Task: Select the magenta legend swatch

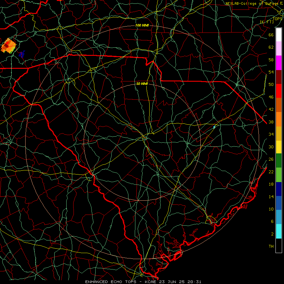Action: (279, 63)
